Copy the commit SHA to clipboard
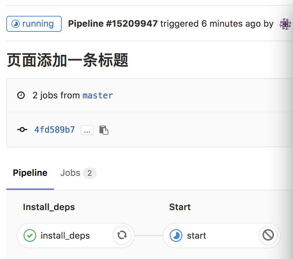 [x=104, y=130]
